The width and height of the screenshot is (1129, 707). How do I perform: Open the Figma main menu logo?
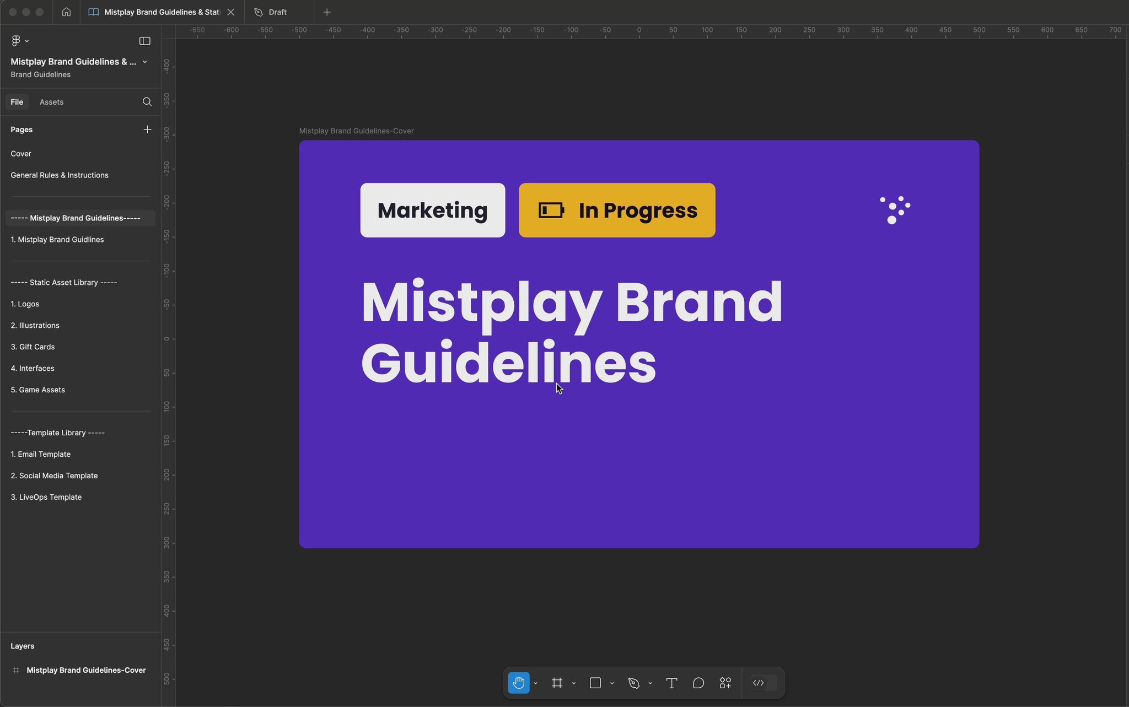pyautogui.click(x=15, y=41)
